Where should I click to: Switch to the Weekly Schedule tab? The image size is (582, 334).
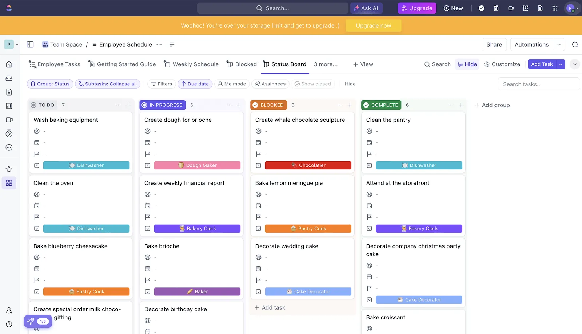coord(191,64)
